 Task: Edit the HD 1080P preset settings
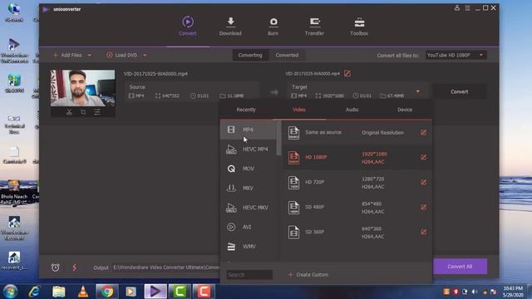coord(423,157)
